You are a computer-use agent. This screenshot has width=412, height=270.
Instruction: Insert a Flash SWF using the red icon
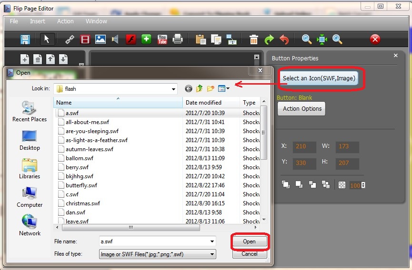pos(131,39)
